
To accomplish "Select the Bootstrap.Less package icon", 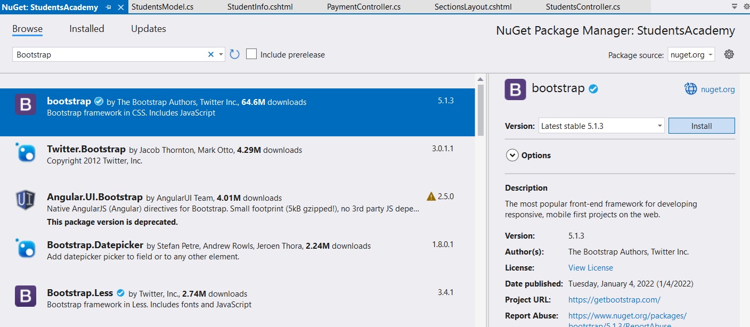I will pos(26,297).
